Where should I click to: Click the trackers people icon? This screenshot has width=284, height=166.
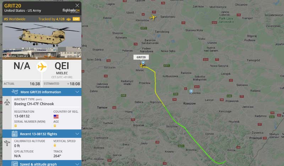pyautogui.click(x=69, y=19)
